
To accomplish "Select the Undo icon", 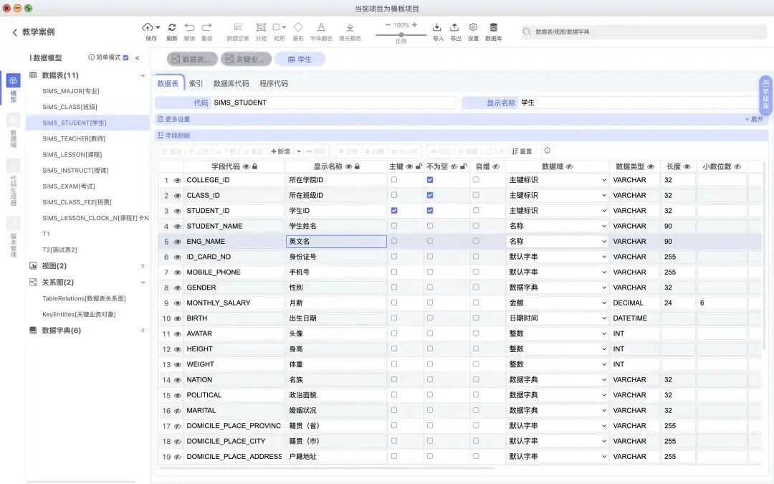I will [x=190, y=27].
